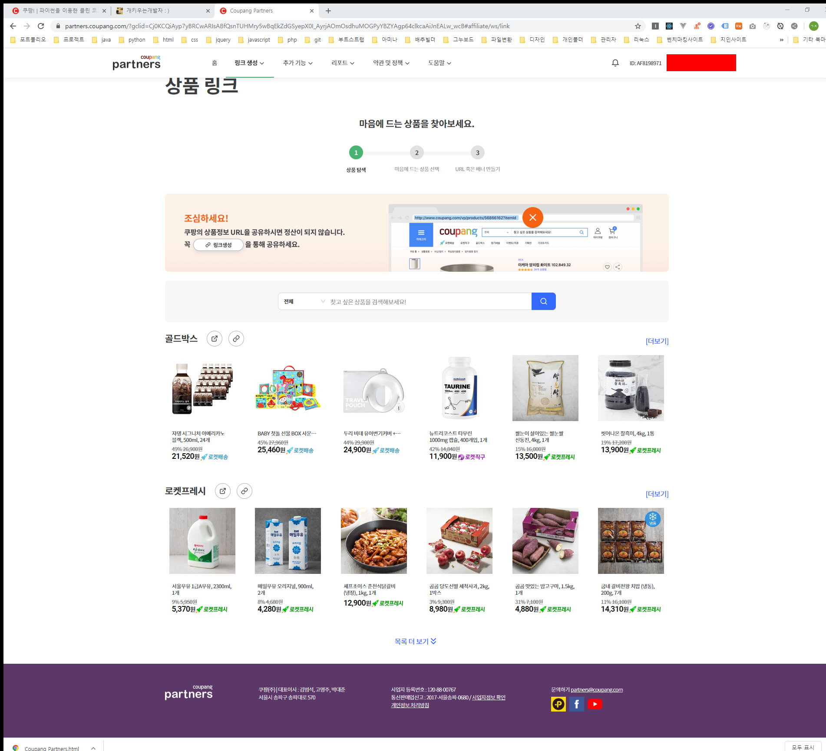
Task: Bookmark this page with the star icon
Action: [638, 26]
